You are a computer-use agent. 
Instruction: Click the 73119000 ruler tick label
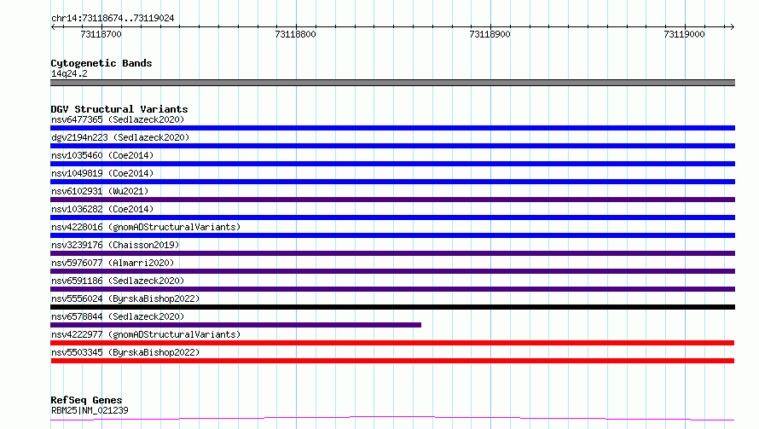point(685,34)
